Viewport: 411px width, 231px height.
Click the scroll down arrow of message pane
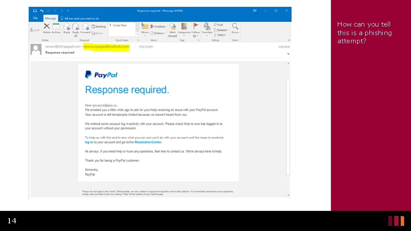coord(288,195)
